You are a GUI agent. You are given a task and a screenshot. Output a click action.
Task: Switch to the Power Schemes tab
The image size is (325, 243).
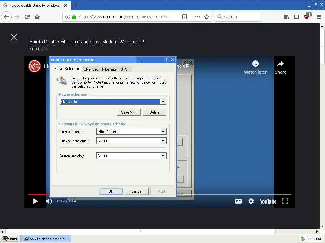point(67,69)
